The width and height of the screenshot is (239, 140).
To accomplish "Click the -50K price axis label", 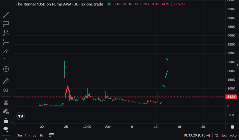I will coord(231,115).
